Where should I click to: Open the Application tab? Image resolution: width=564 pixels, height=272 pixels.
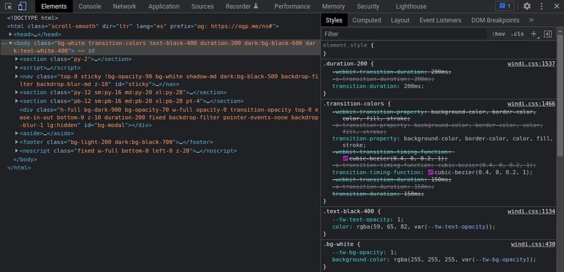coord(164,6)
